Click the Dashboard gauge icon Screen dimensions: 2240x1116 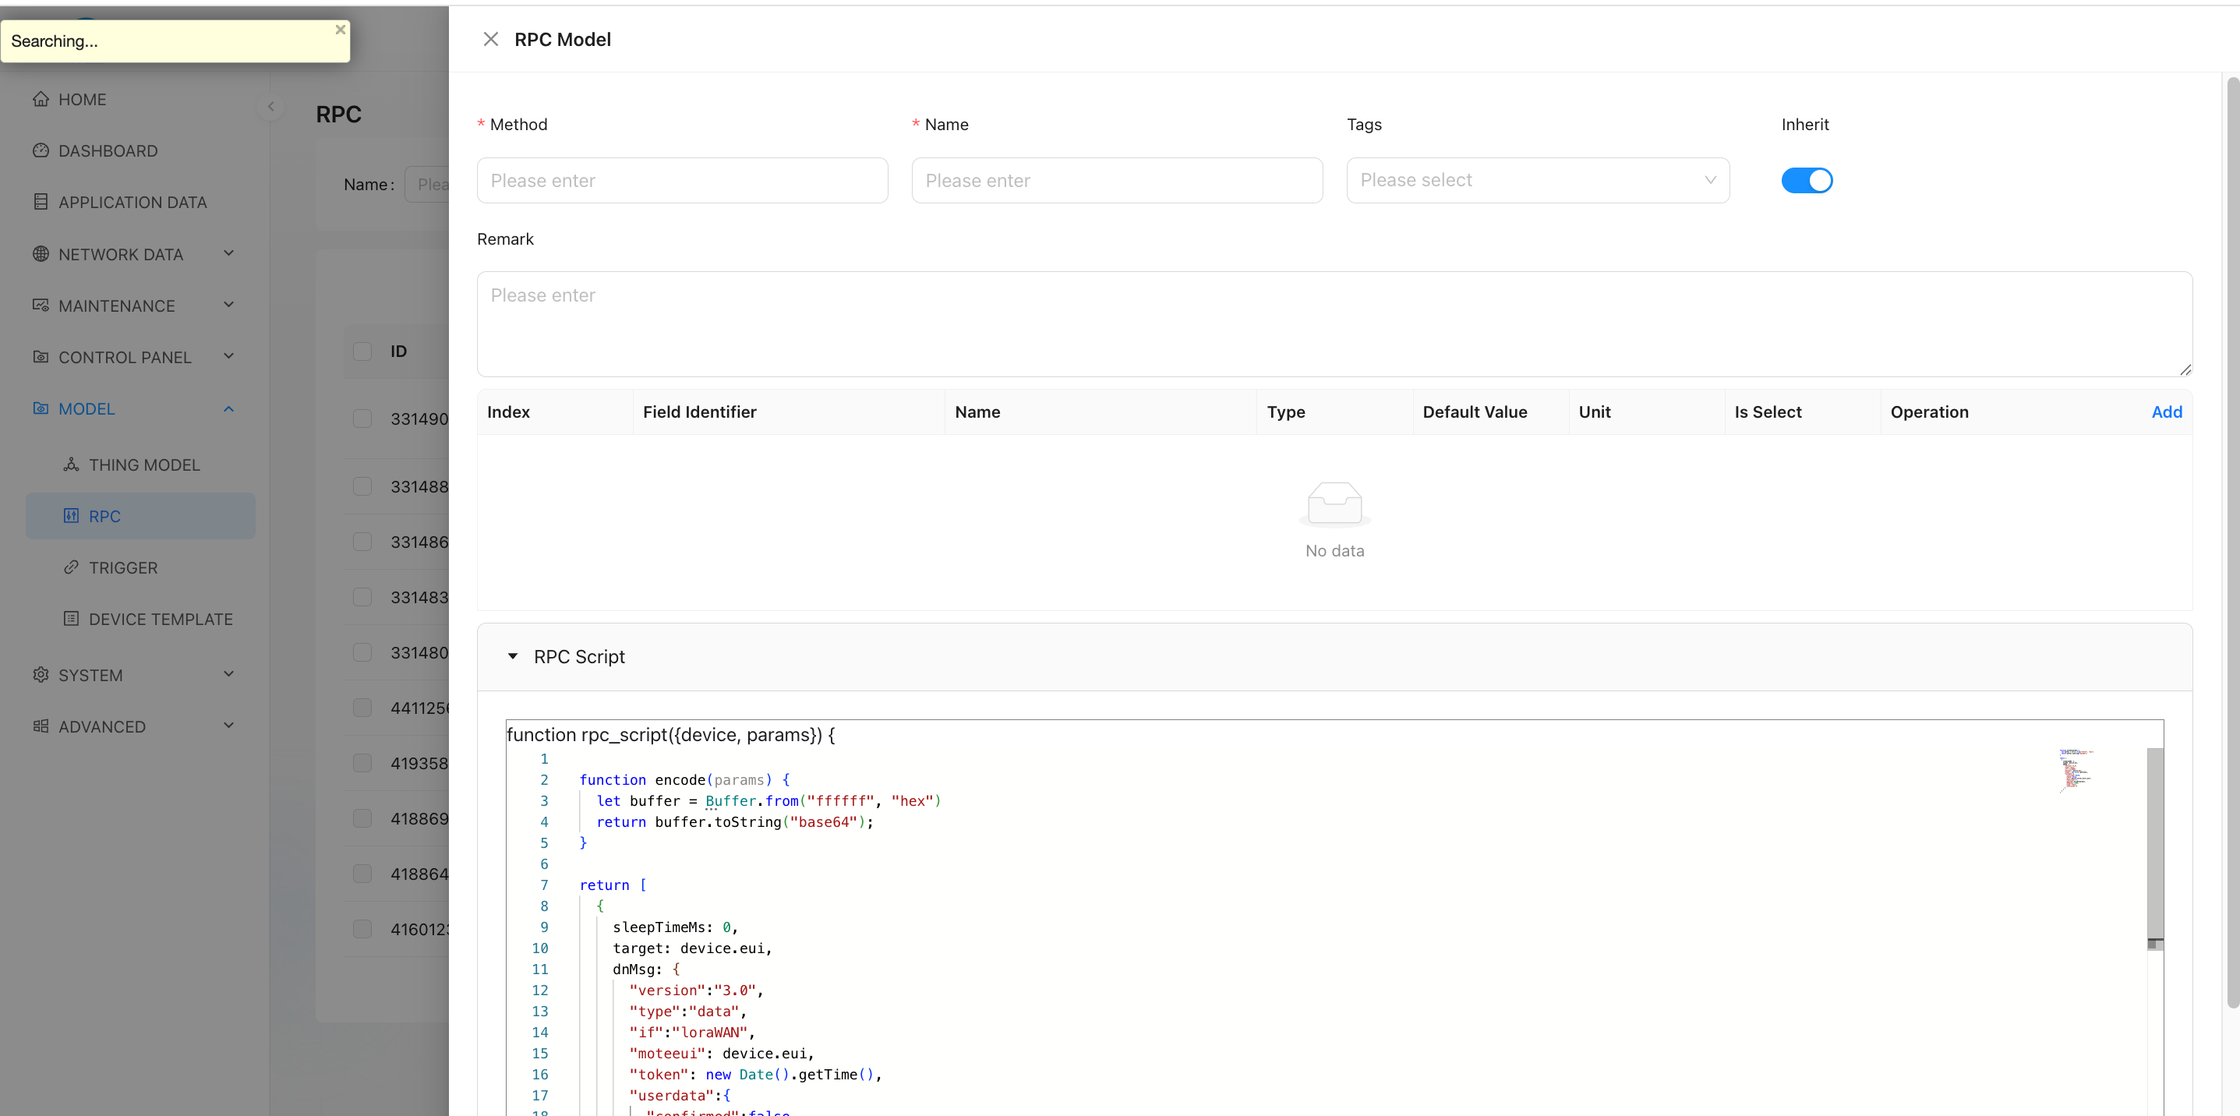point(41,150)
